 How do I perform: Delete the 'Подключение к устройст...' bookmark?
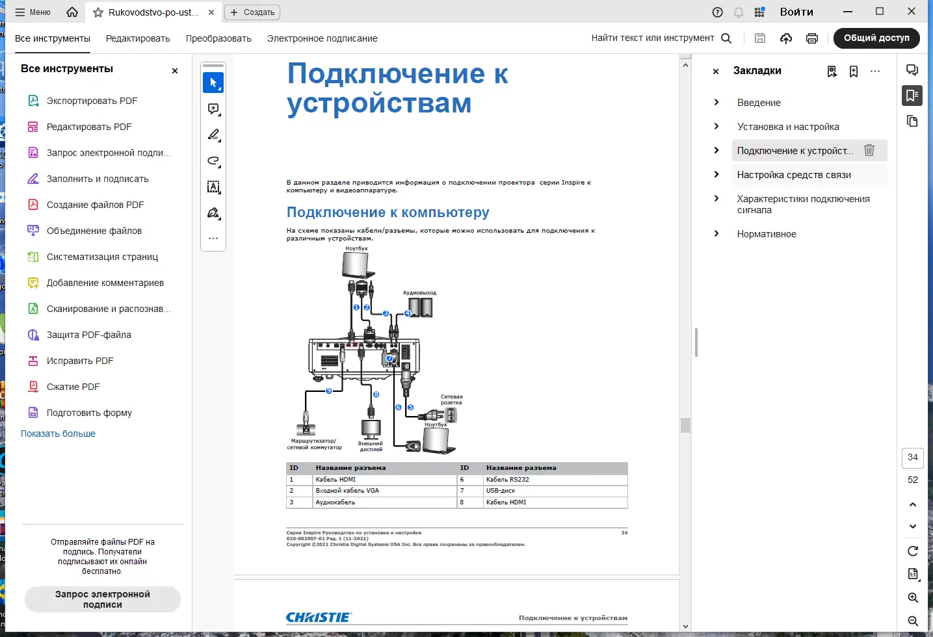coord(869,150)
